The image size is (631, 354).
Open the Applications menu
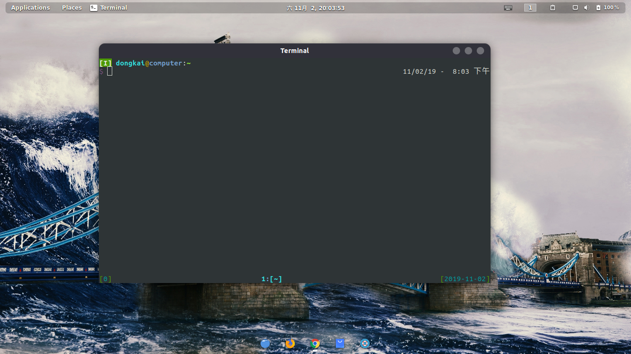30,7
